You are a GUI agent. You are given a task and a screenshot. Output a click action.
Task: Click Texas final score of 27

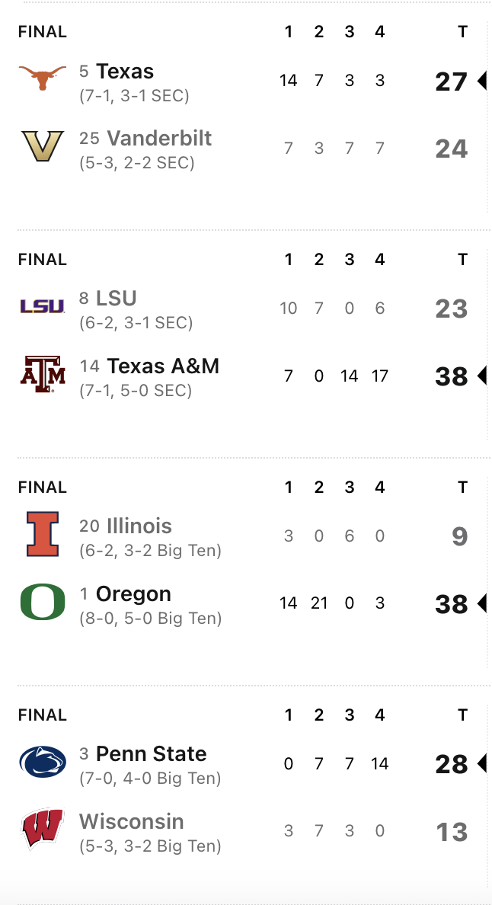tap(451, 82)
